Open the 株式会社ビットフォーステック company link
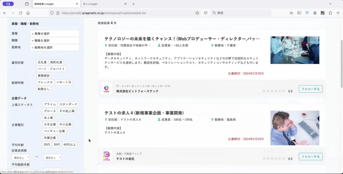Viewport: 343px width, 174px height. 137,91
